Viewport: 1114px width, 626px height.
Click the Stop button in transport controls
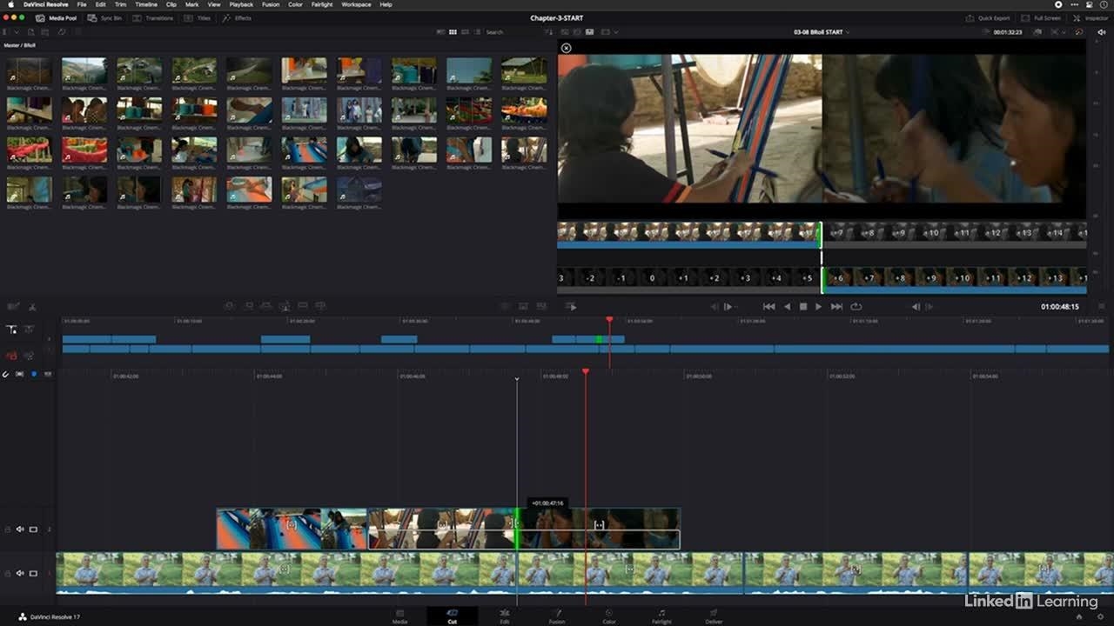coord(802,306)
